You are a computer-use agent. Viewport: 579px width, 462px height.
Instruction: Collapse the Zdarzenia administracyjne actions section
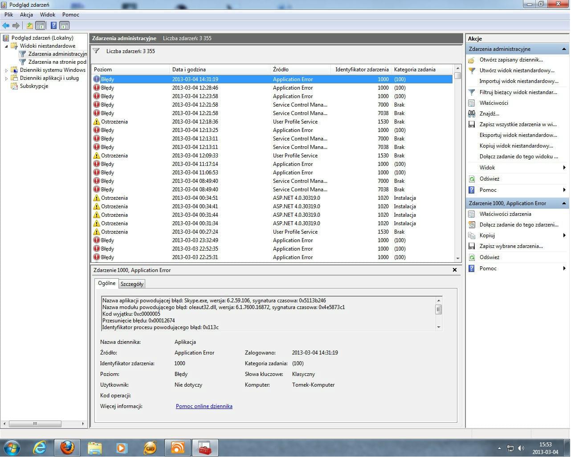coord(564,49)
